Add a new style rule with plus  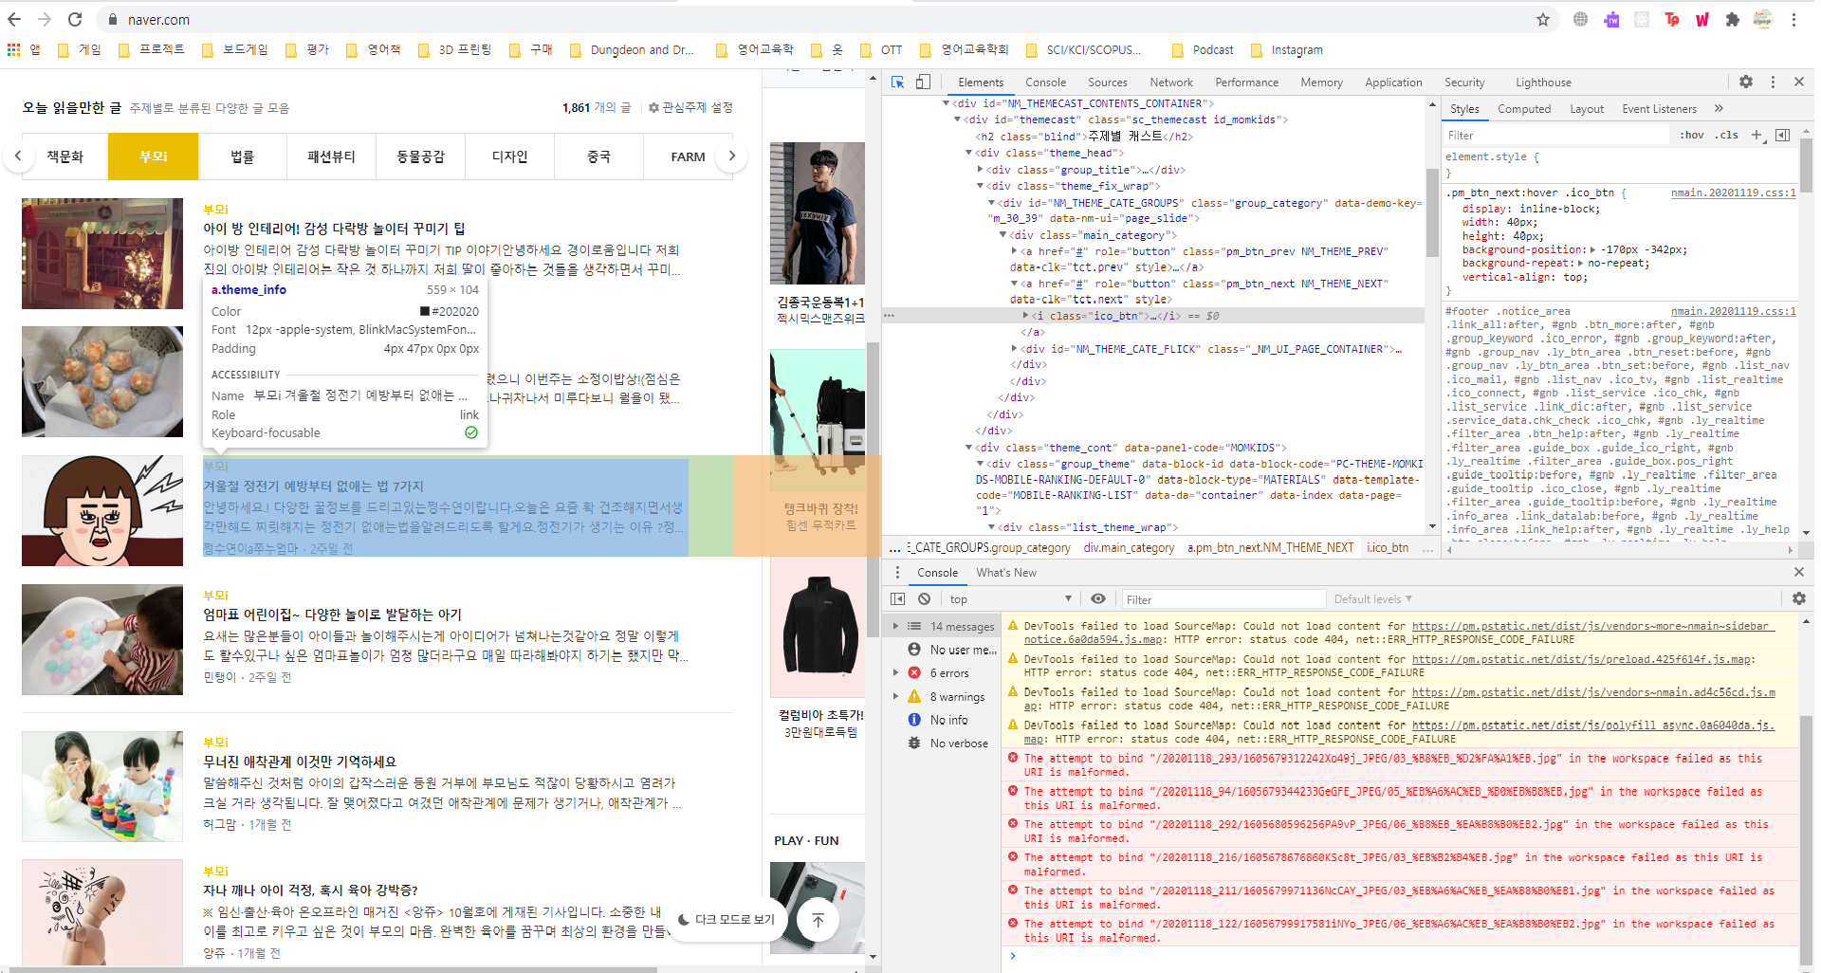click(1757, 136)
